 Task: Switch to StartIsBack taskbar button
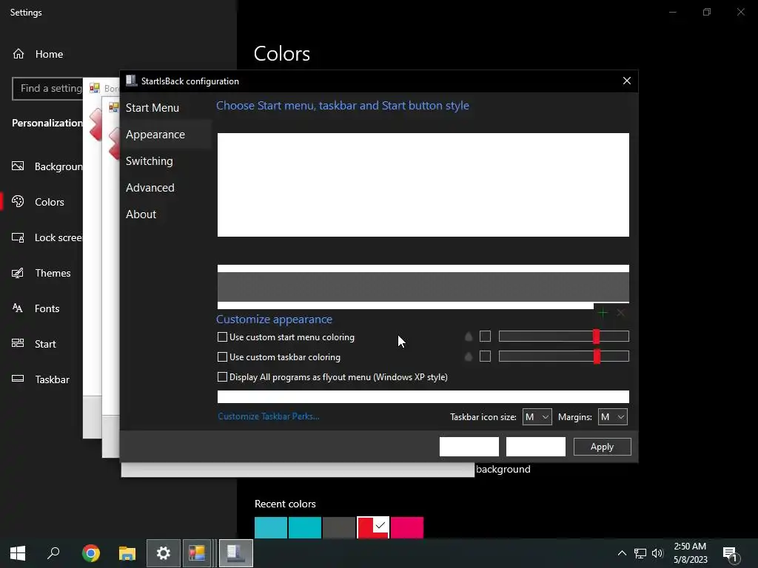click(x=236, y=553)
